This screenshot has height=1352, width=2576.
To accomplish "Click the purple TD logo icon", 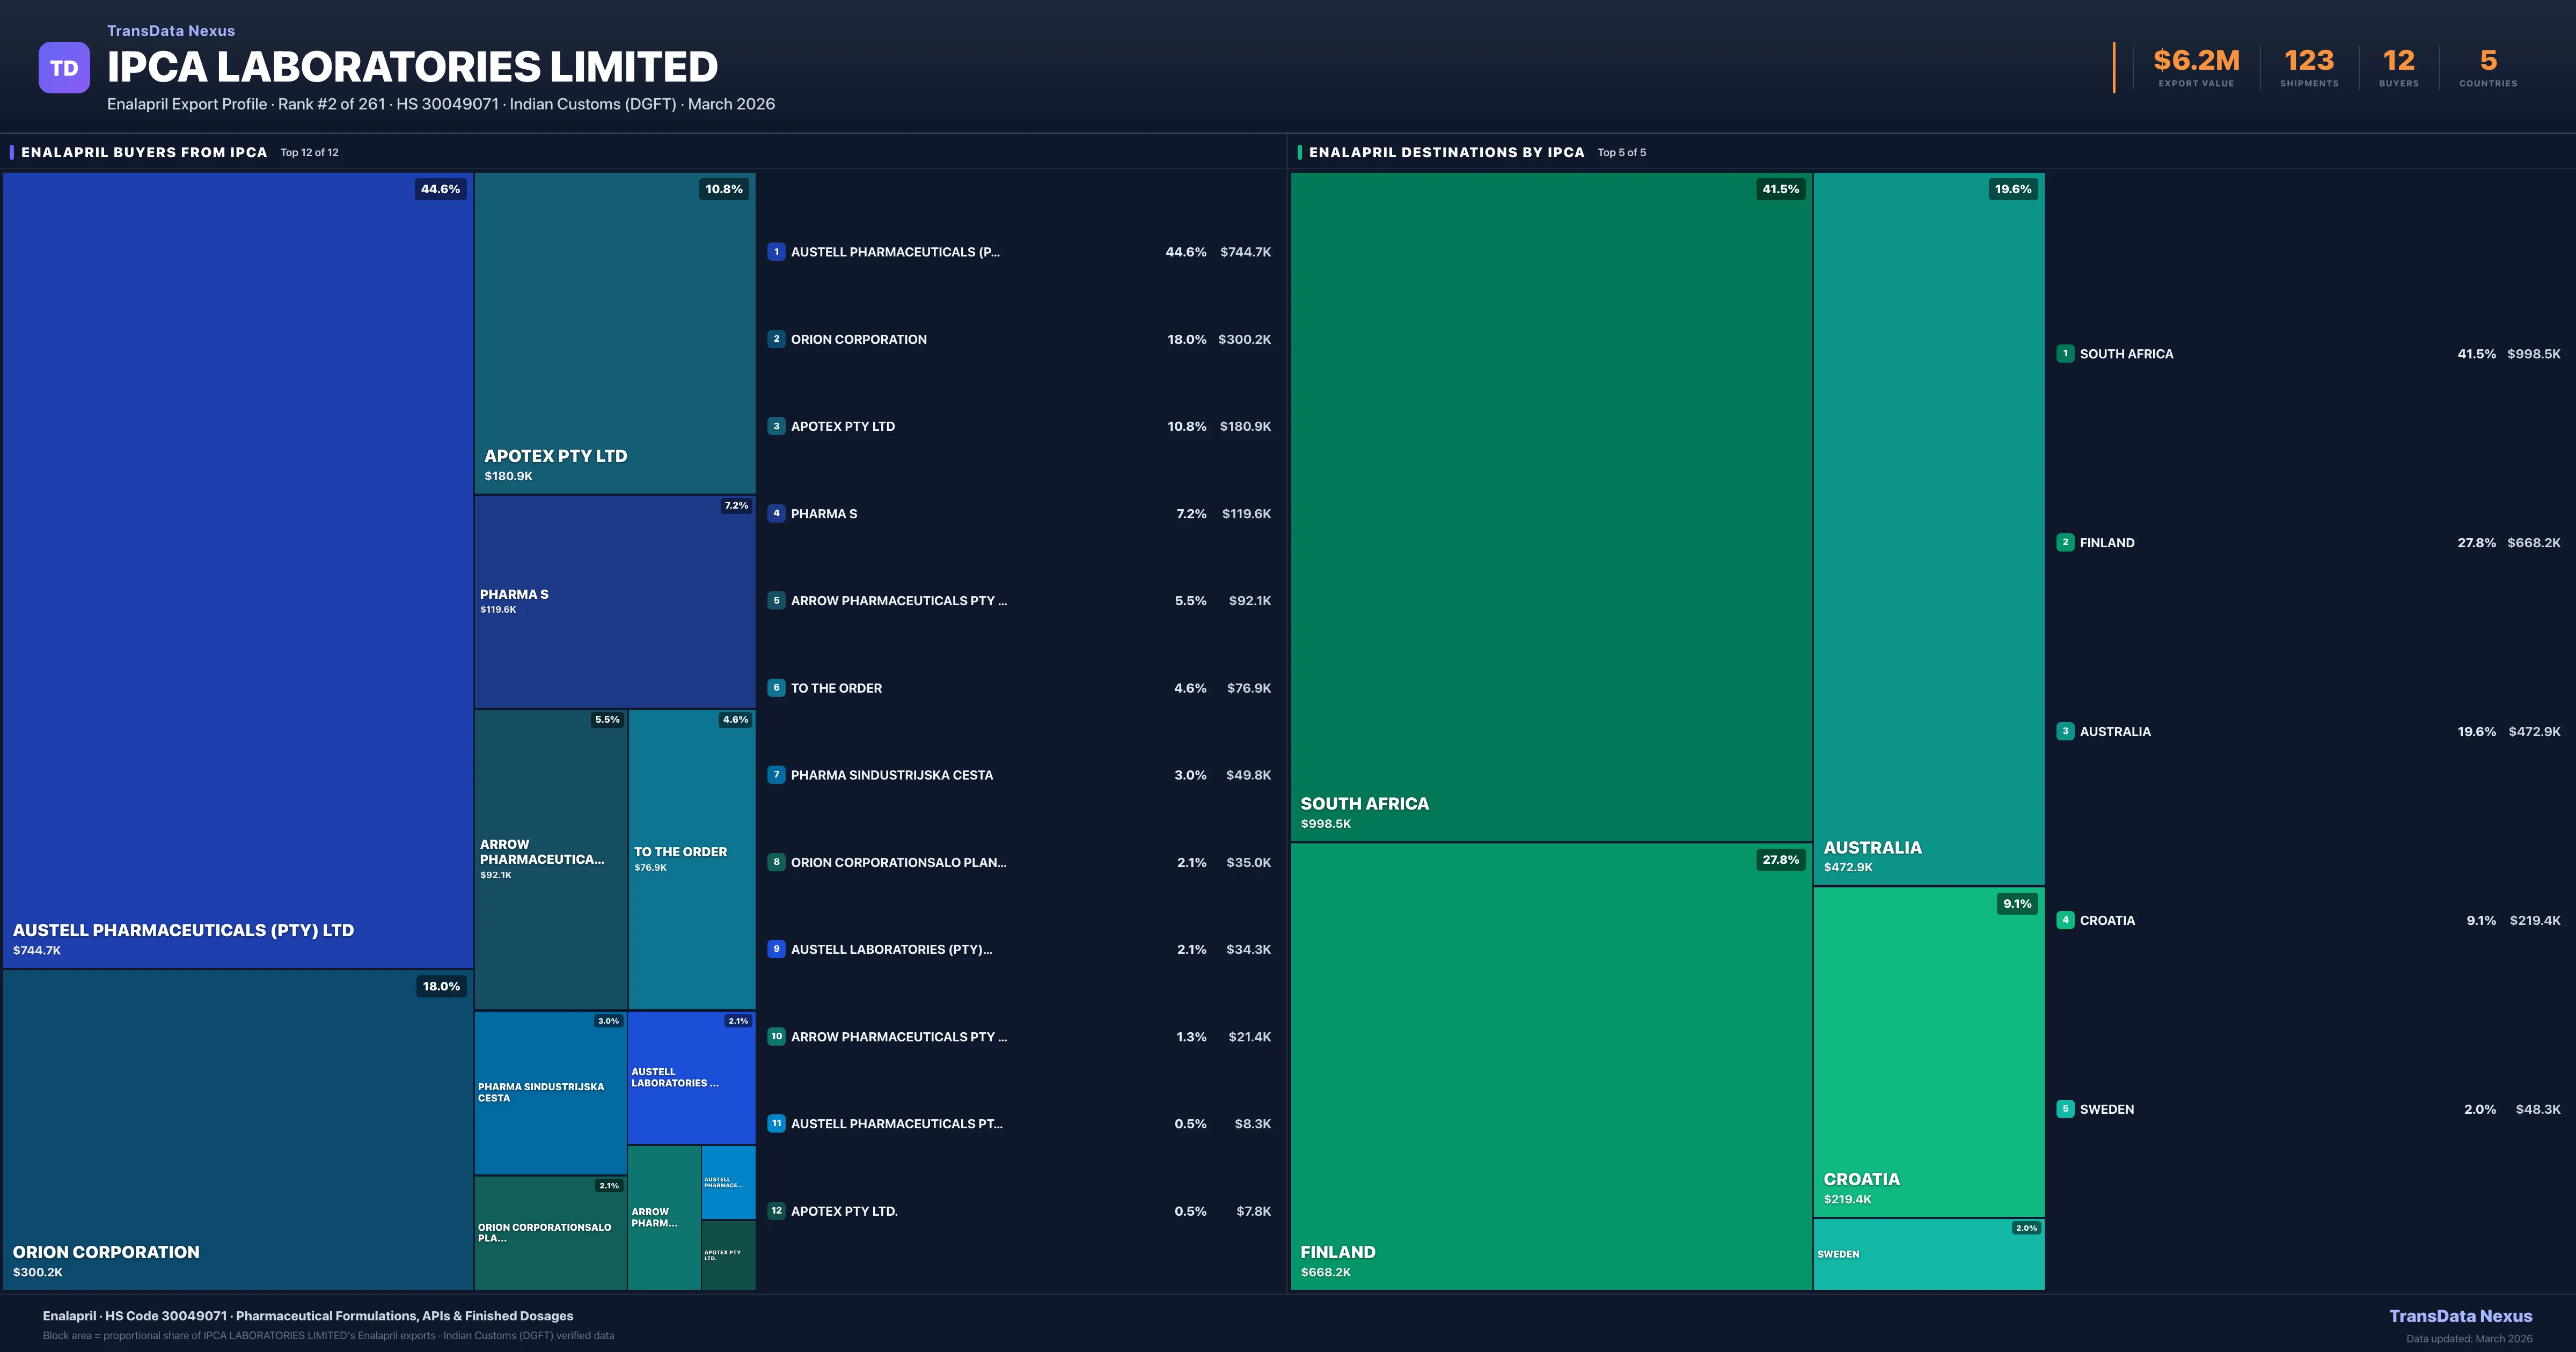I will tap(64, 67).
